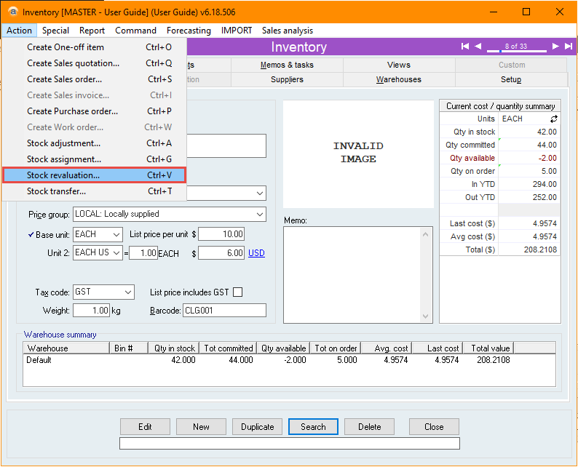578x467 pixels.
Task: Click the memo scrollbar down arrow
Action: (x=425, y=316)
